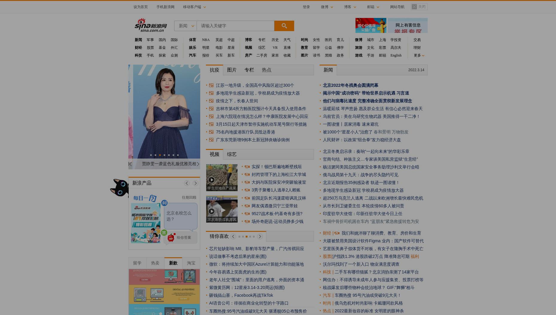Select the fourth carousel indicator dot

click(x=164, y=155)
